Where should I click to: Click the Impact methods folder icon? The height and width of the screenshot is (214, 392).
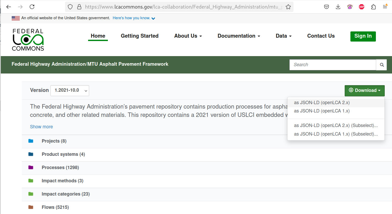[31, 181]
